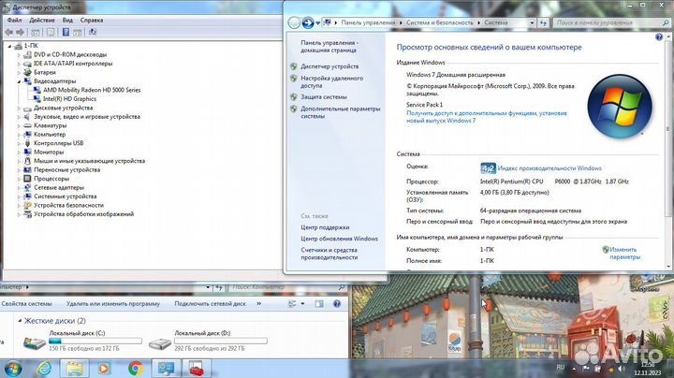Image resolution: width=674 pixels, height=378 pixels.
Task: Click the taskbar clock showing 12.11.2023
Action: pos(648,369)
